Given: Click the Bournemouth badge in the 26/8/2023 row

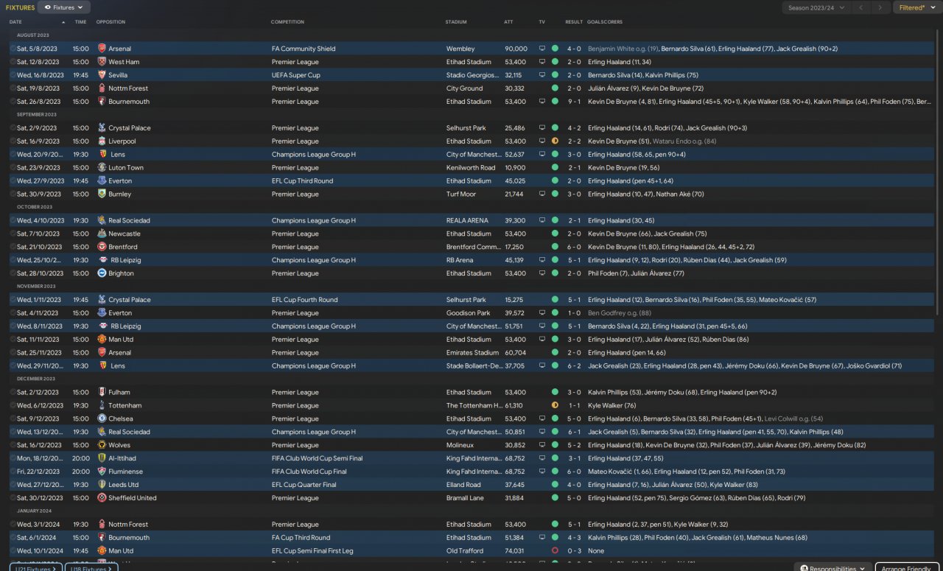Looking at the screenshot, I should pyautogui.click(x=102, y=102).
